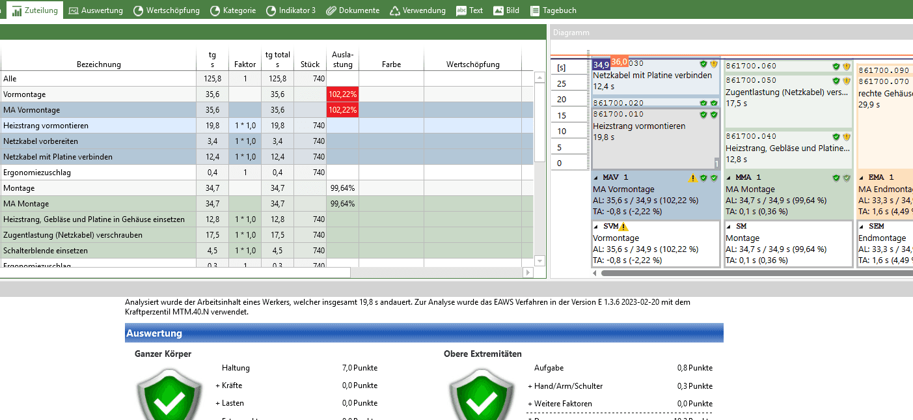Click the warning triangle on MAV 1

coord(693,178)
